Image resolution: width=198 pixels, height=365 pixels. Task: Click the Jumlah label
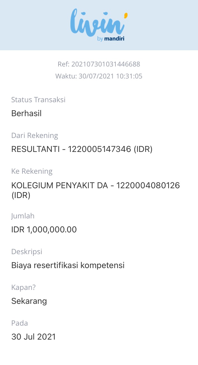tap(23, 216)
